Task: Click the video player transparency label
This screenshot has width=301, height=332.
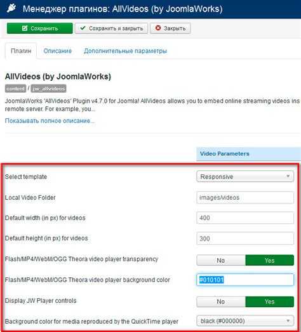Action: click(x=81, y=259)
